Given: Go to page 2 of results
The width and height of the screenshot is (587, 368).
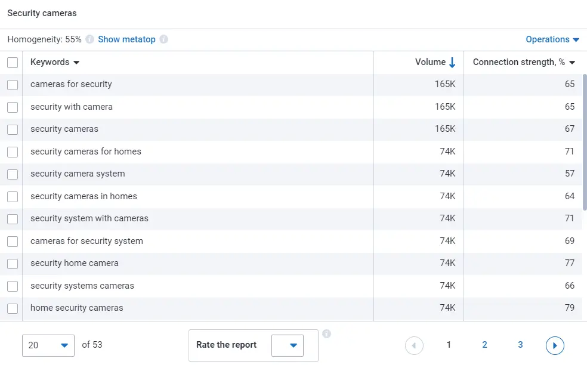Looking at the screenshot, I should pos(484,345).
